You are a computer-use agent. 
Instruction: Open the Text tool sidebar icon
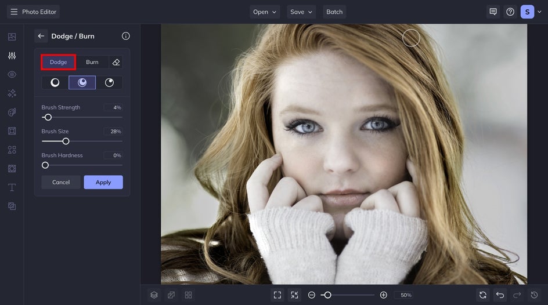(12, 187)
